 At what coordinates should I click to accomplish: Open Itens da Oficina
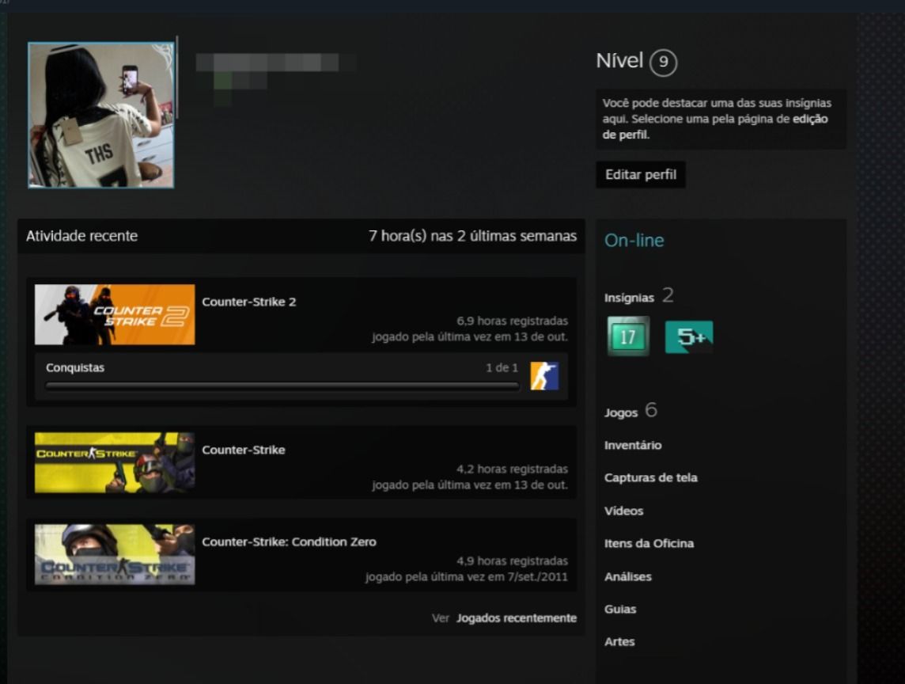point(649,544)
